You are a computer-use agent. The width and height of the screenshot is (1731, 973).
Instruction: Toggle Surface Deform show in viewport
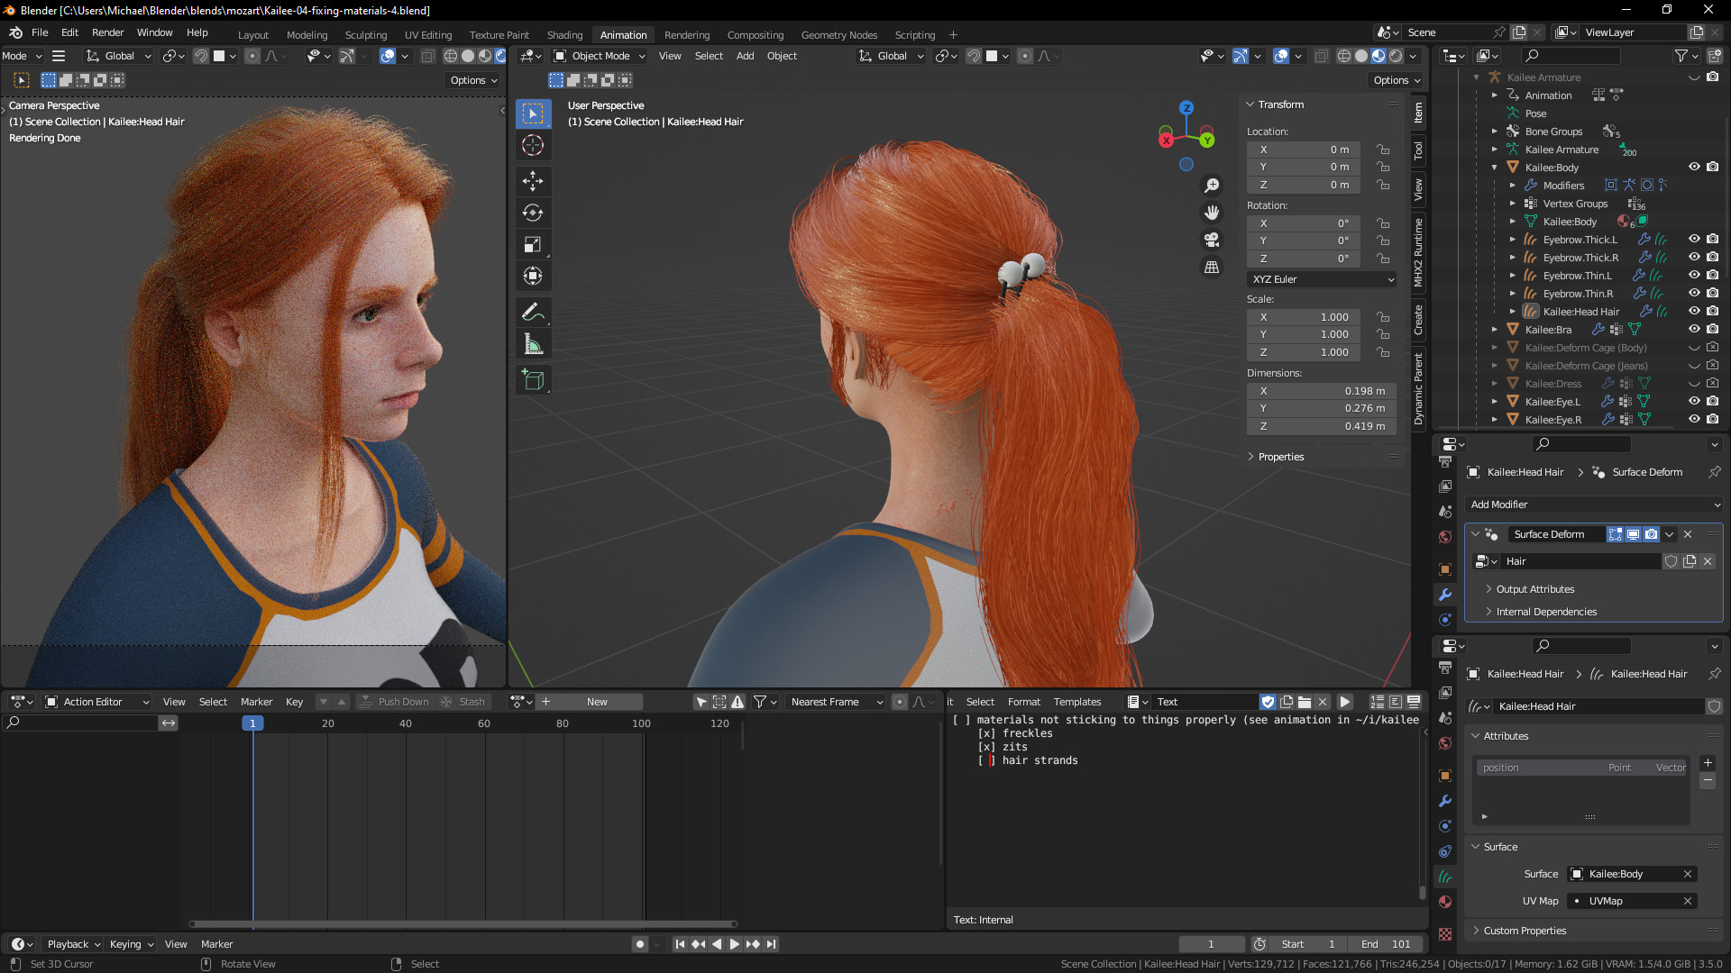tap(1633, 534)
